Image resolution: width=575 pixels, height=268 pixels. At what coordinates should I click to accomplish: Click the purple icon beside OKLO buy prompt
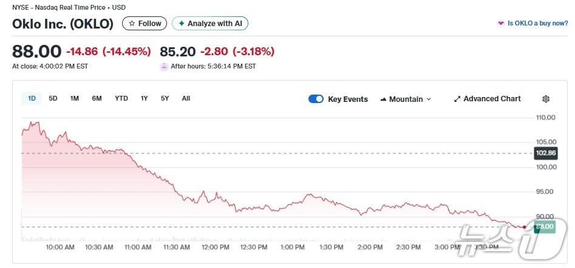click(500, 24)
